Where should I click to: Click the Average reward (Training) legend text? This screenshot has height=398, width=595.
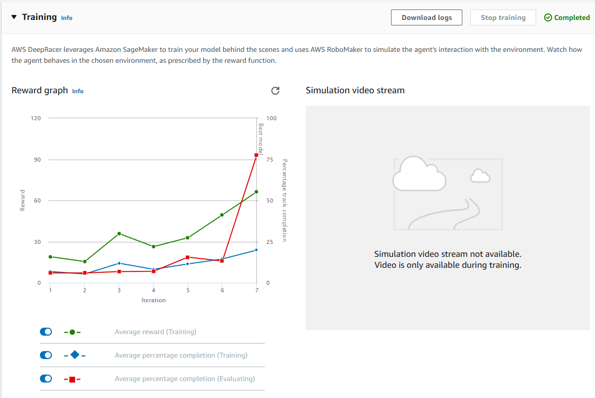(156, 332)
